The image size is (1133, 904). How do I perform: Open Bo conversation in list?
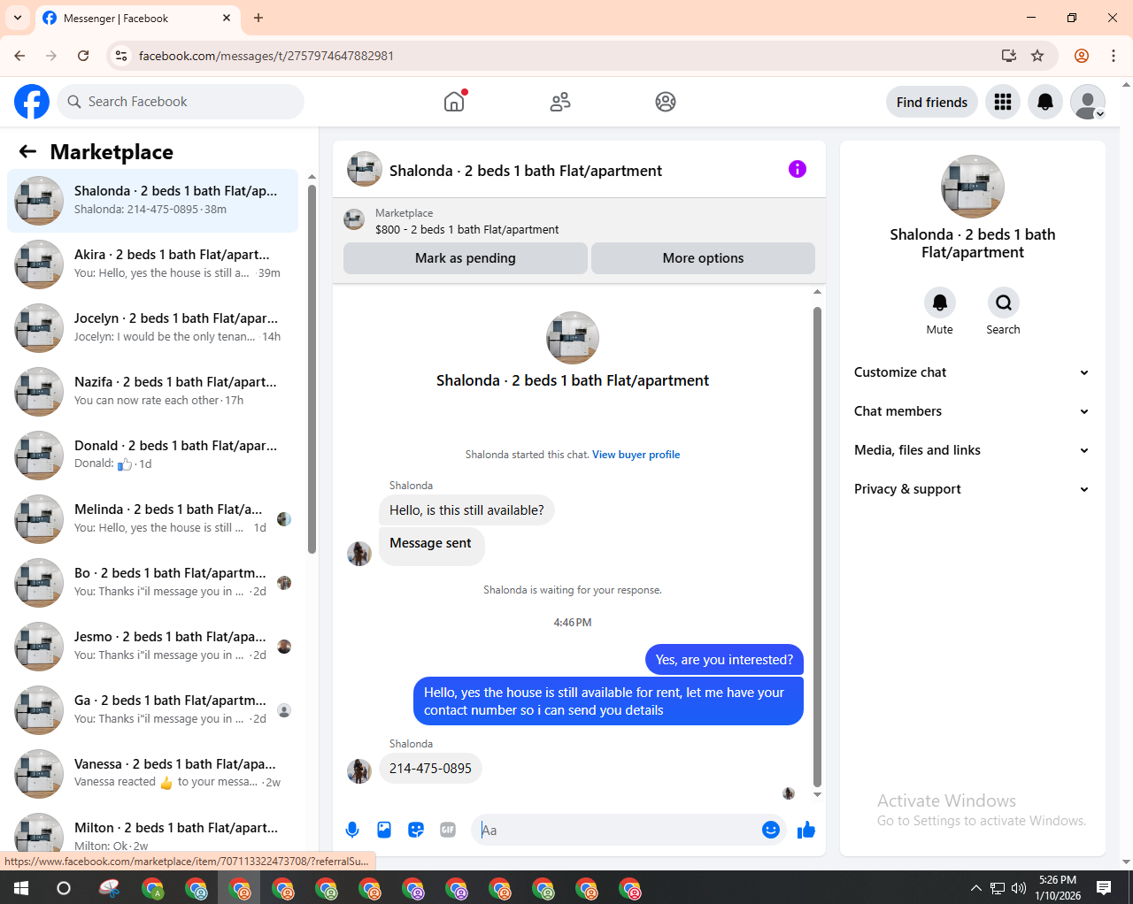[152, 583]
